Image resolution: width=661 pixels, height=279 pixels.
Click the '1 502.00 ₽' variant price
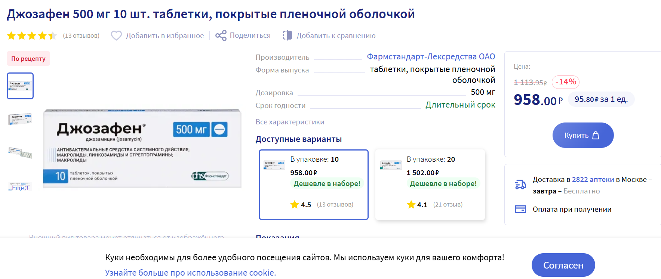423,173
